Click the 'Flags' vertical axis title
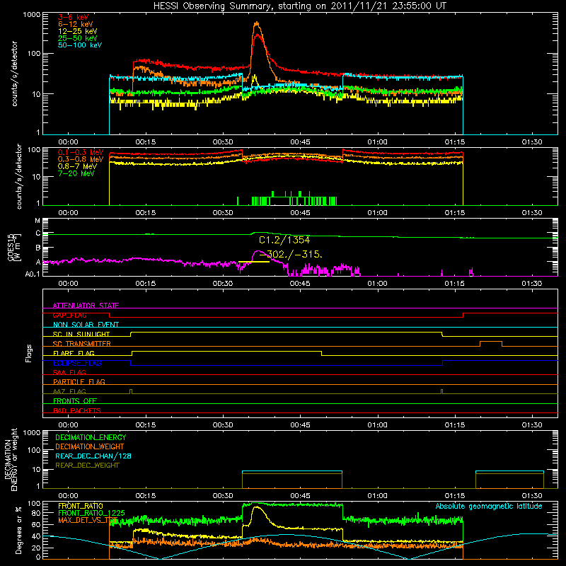 coord(29,353)
